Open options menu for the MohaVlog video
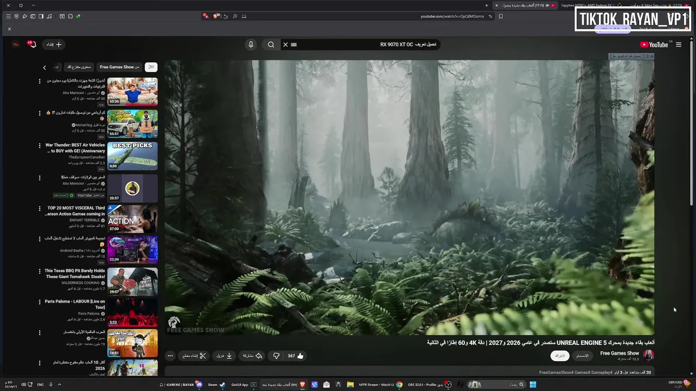This screenshot has width=696, height=391. pos(39,113)
